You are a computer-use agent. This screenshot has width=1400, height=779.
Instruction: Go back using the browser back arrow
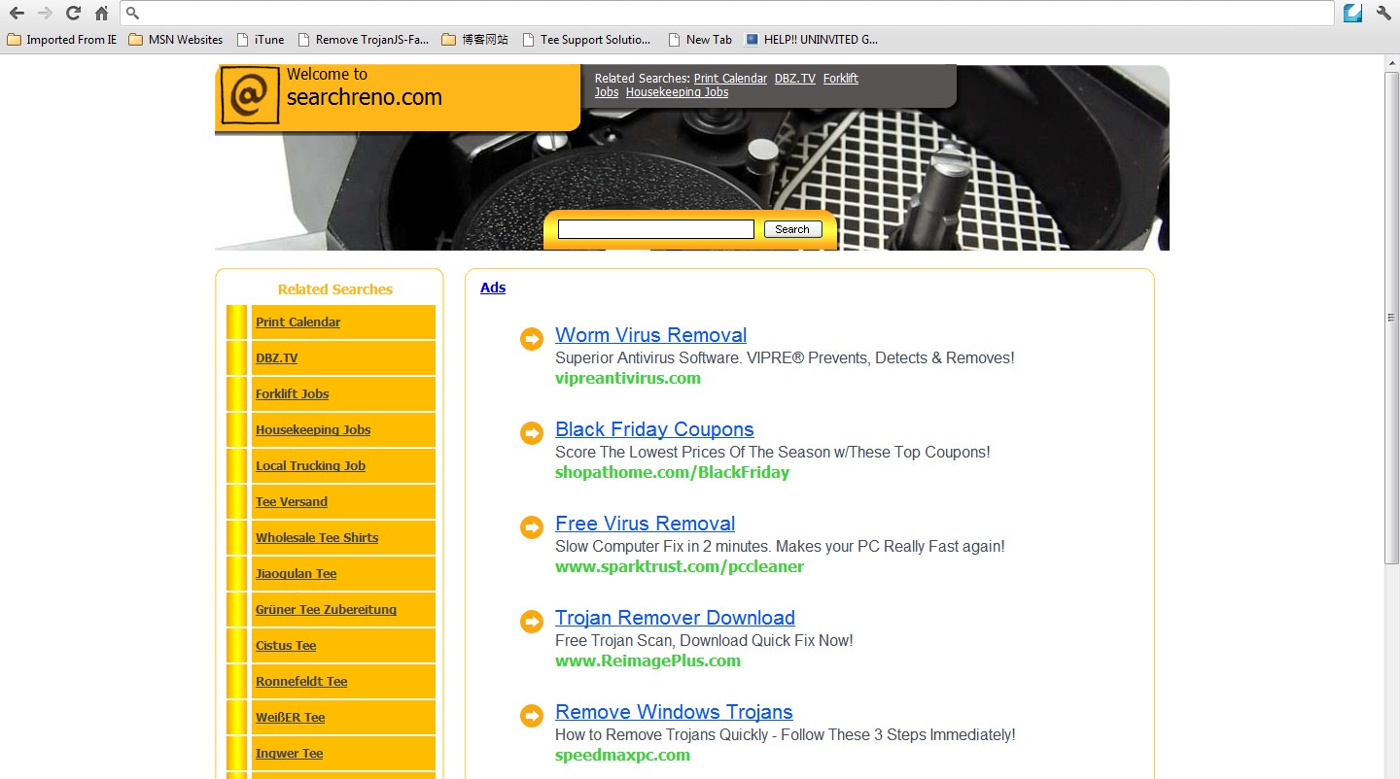point(17,14)
